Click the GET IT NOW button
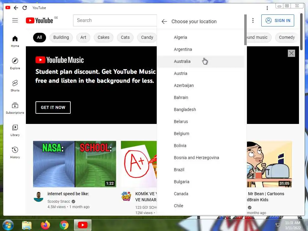This screenshot has width=308, height=231. 53,107
